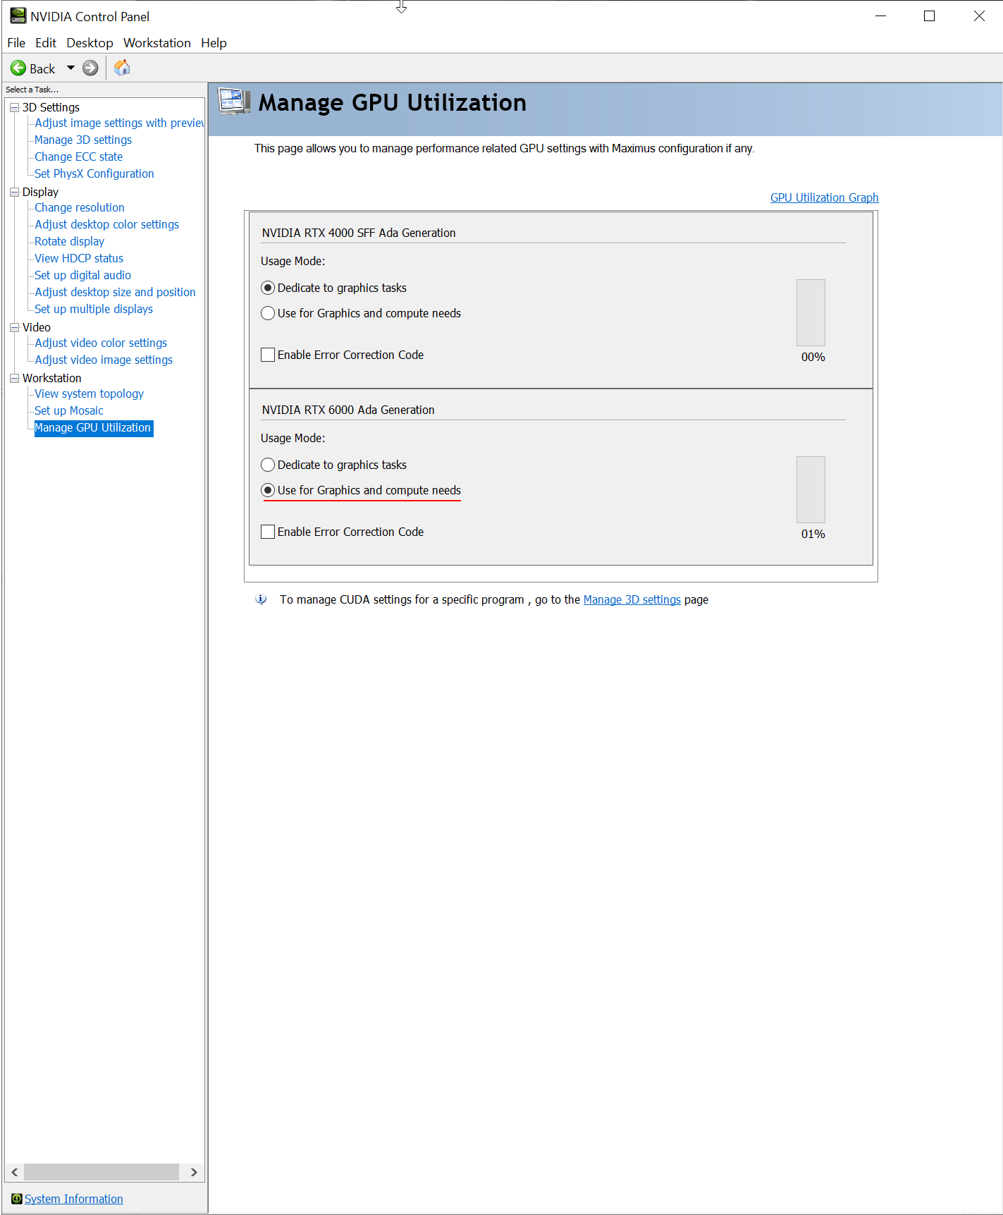Click the task pane scroll right arrow
The width and height of the screenshot is (1003, 1215).
point(194,1172)
